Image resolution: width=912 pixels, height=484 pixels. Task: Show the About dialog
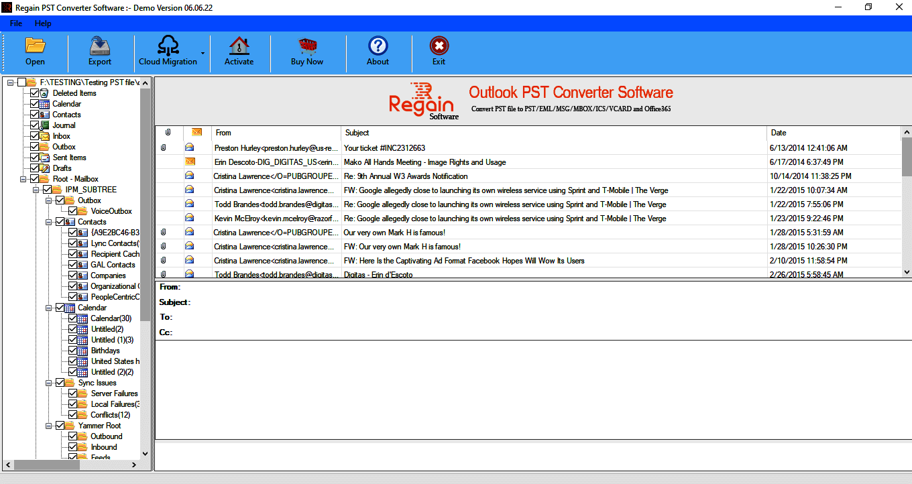(378, 46)
